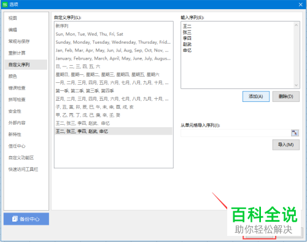Select the Sun, Mon, Tue sequence
The image size is (307, 242).
(114, 34)
